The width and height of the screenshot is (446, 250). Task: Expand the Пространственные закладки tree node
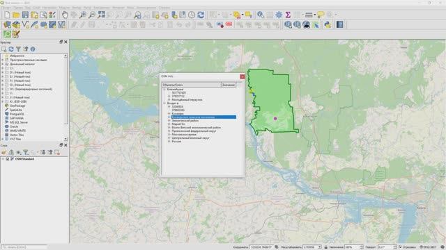3,60
